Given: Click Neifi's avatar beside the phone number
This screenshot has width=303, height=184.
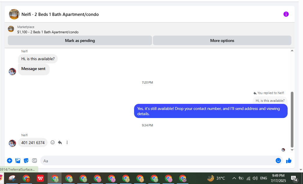Looking at the screenshot, I should point(12,143).
